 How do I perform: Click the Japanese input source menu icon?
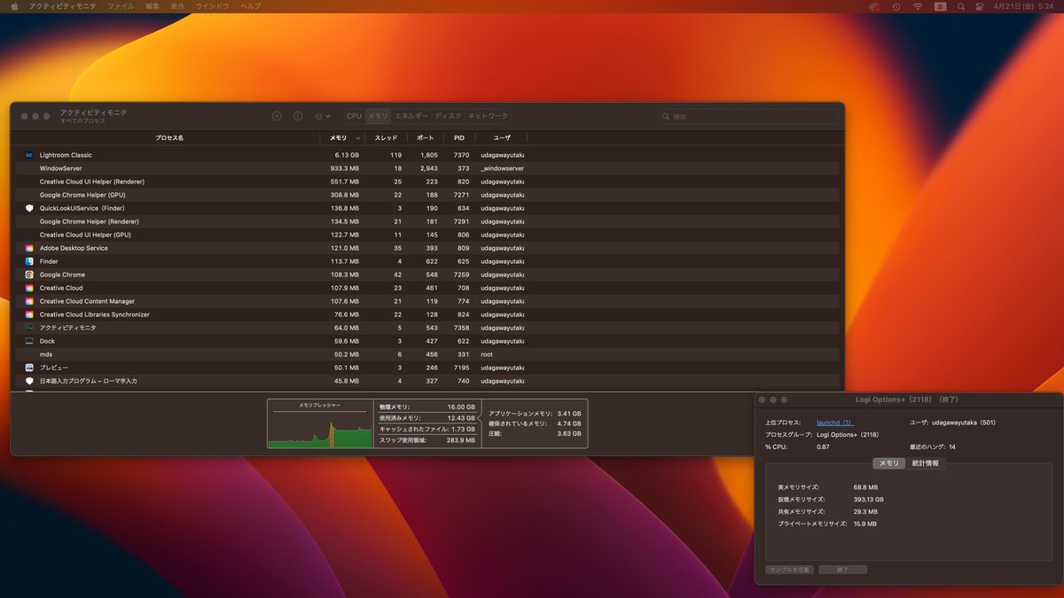point(939,6)
